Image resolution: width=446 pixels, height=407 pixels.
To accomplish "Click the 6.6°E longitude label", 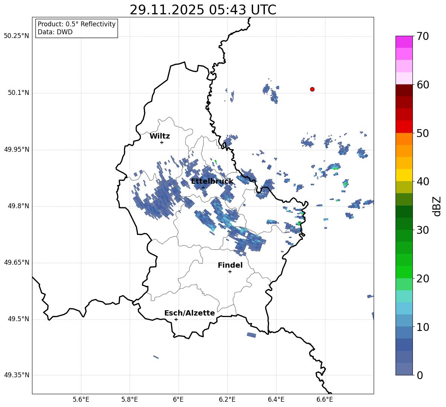I will click(x=325, y=399).
